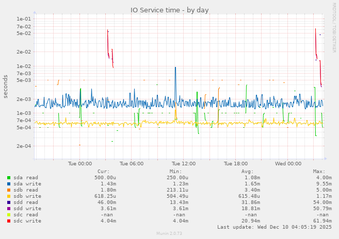Select the 'sda write' legend label
Image resolution: width=339 pixels, height=239 pixels.
click(x=27, y=184)
